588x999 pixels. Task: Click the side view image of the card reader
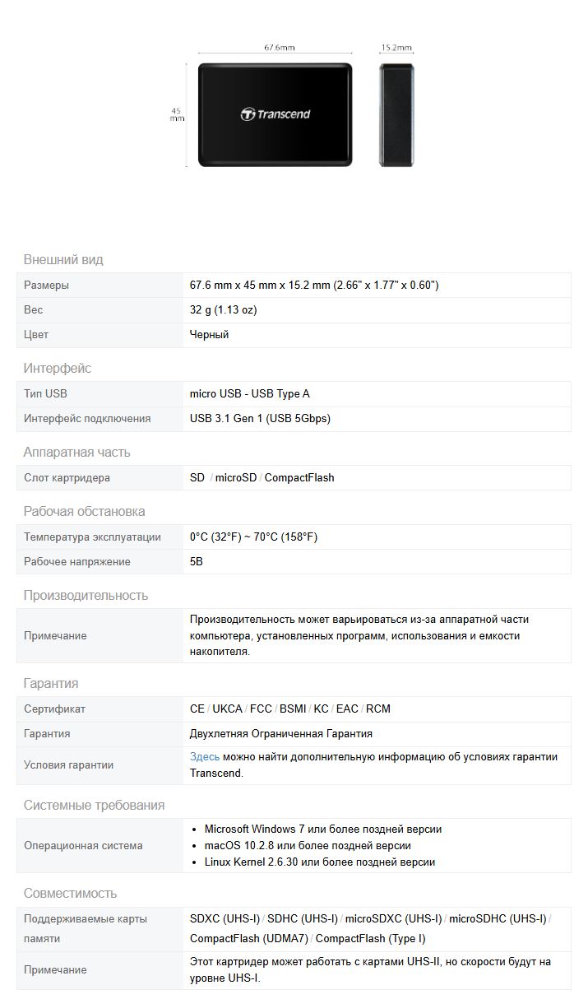pyautogui.click(x=396, y=114)
